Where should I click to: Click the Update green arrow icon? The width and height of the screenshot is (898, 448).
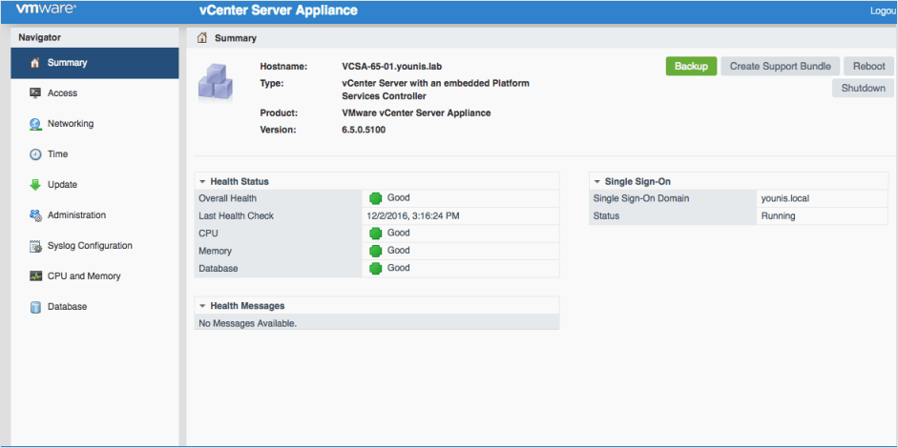click(35, 185)
